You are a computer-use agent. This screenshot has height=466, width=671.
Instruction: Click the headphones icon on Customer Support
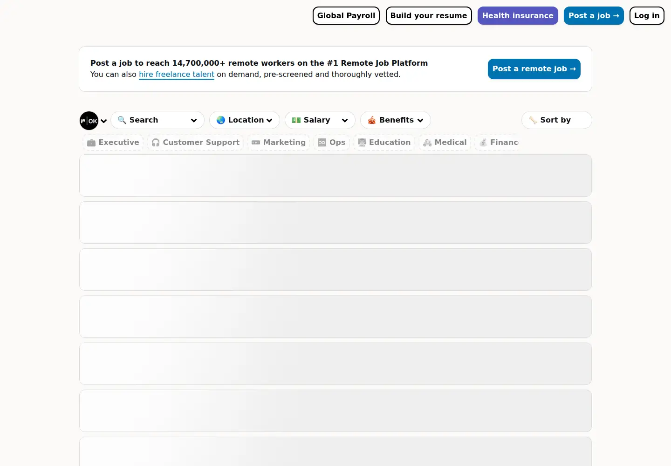point(156,143)
